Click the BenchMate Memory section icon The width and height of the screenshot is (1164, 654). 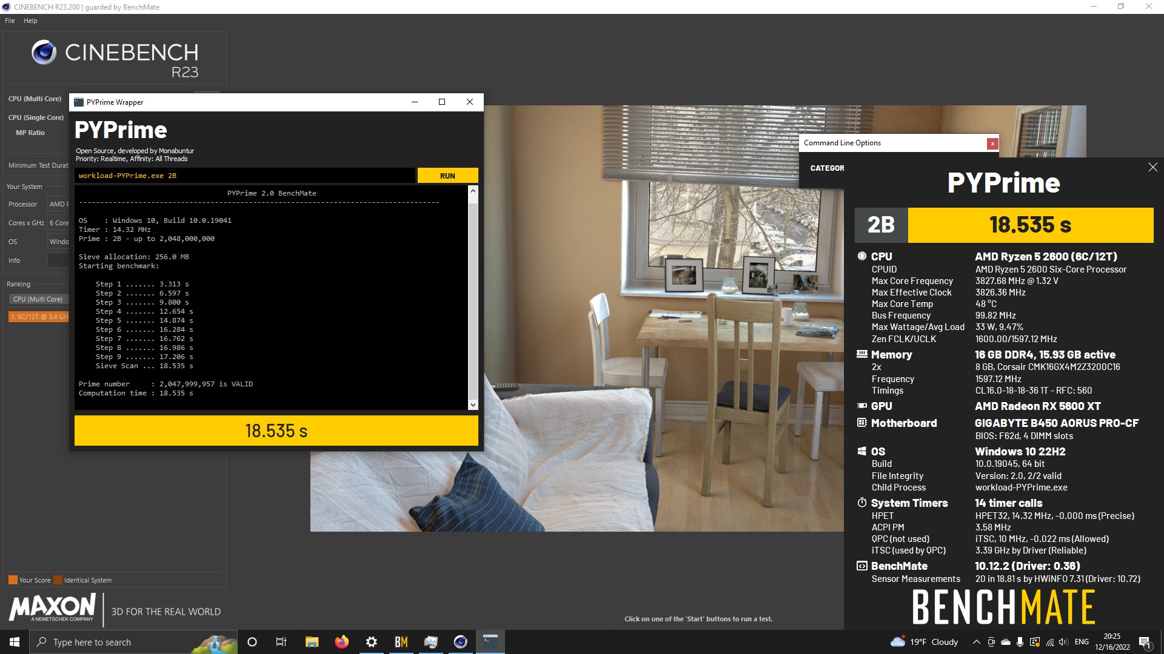click(x=861, y=354)
